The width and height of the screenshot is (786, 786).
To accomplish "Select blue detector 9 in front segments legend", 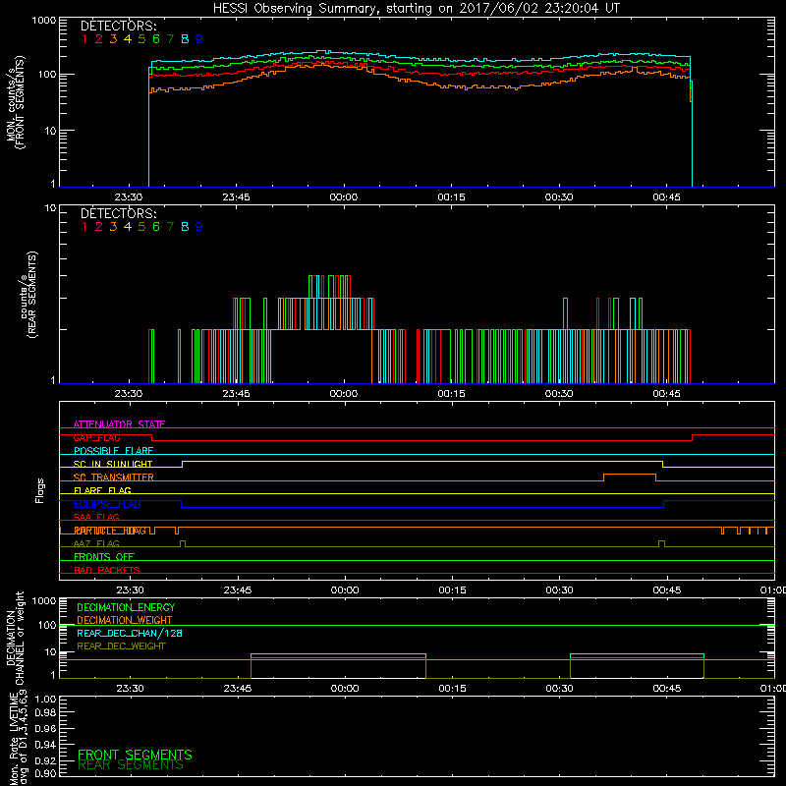I will (x=199, y=39).
